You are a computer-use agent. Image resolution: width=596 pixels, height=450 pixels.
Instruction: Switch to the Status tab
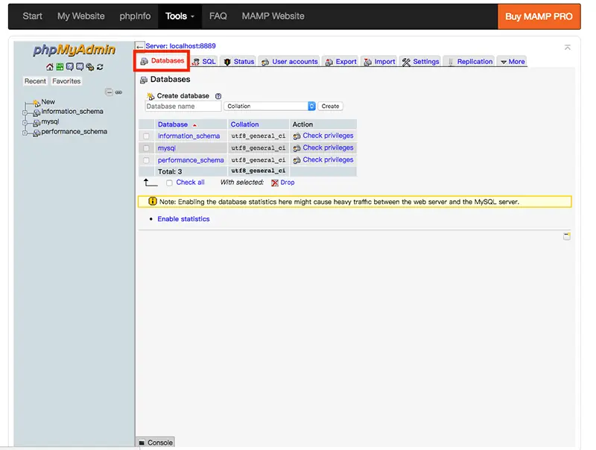239,62
